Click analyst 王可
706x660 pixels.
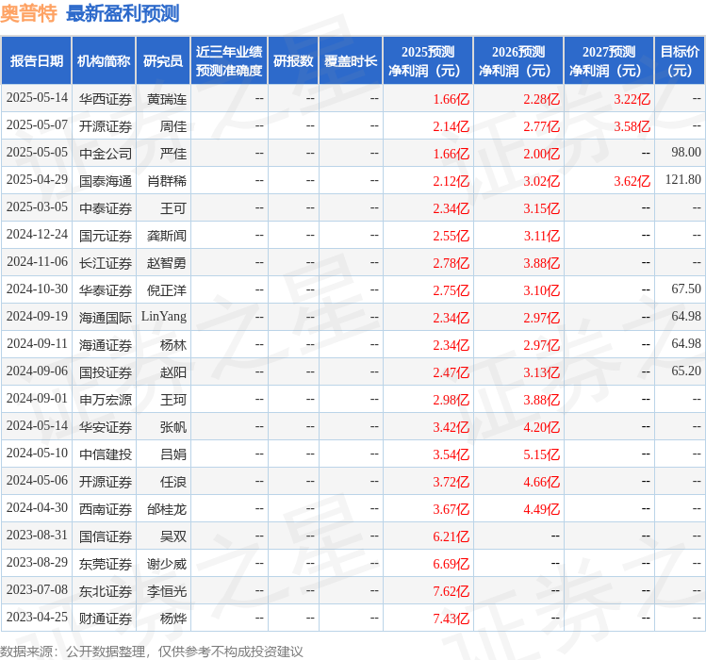click(173, 208)
